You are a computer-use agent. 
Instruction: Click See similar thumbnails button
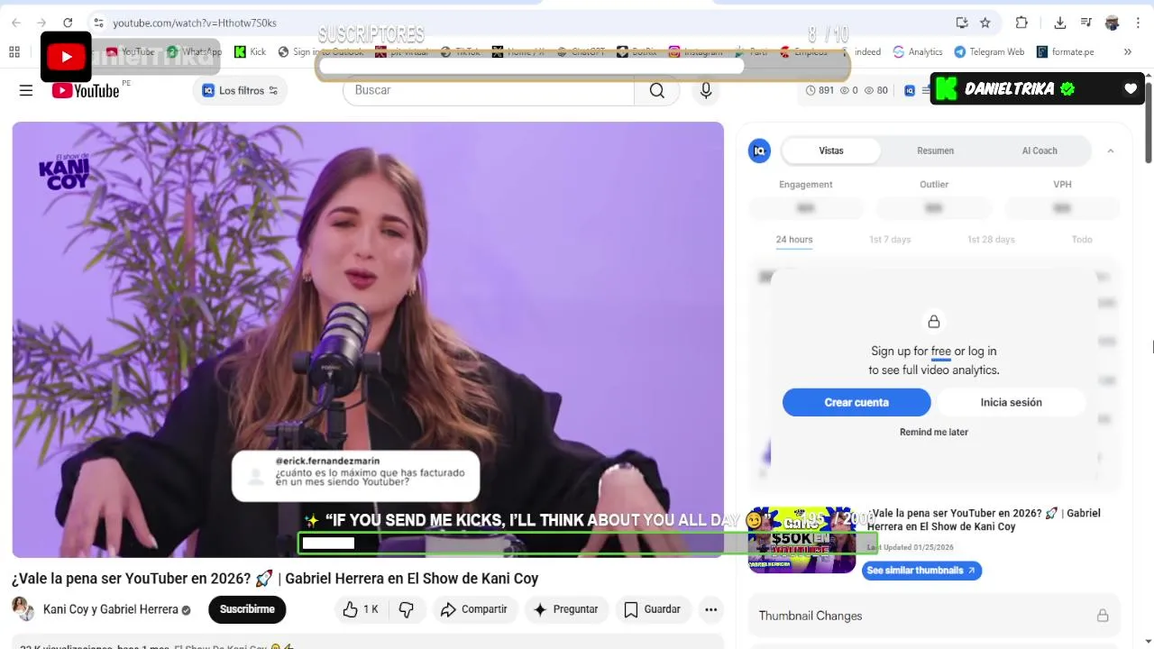tap(921, 571)
